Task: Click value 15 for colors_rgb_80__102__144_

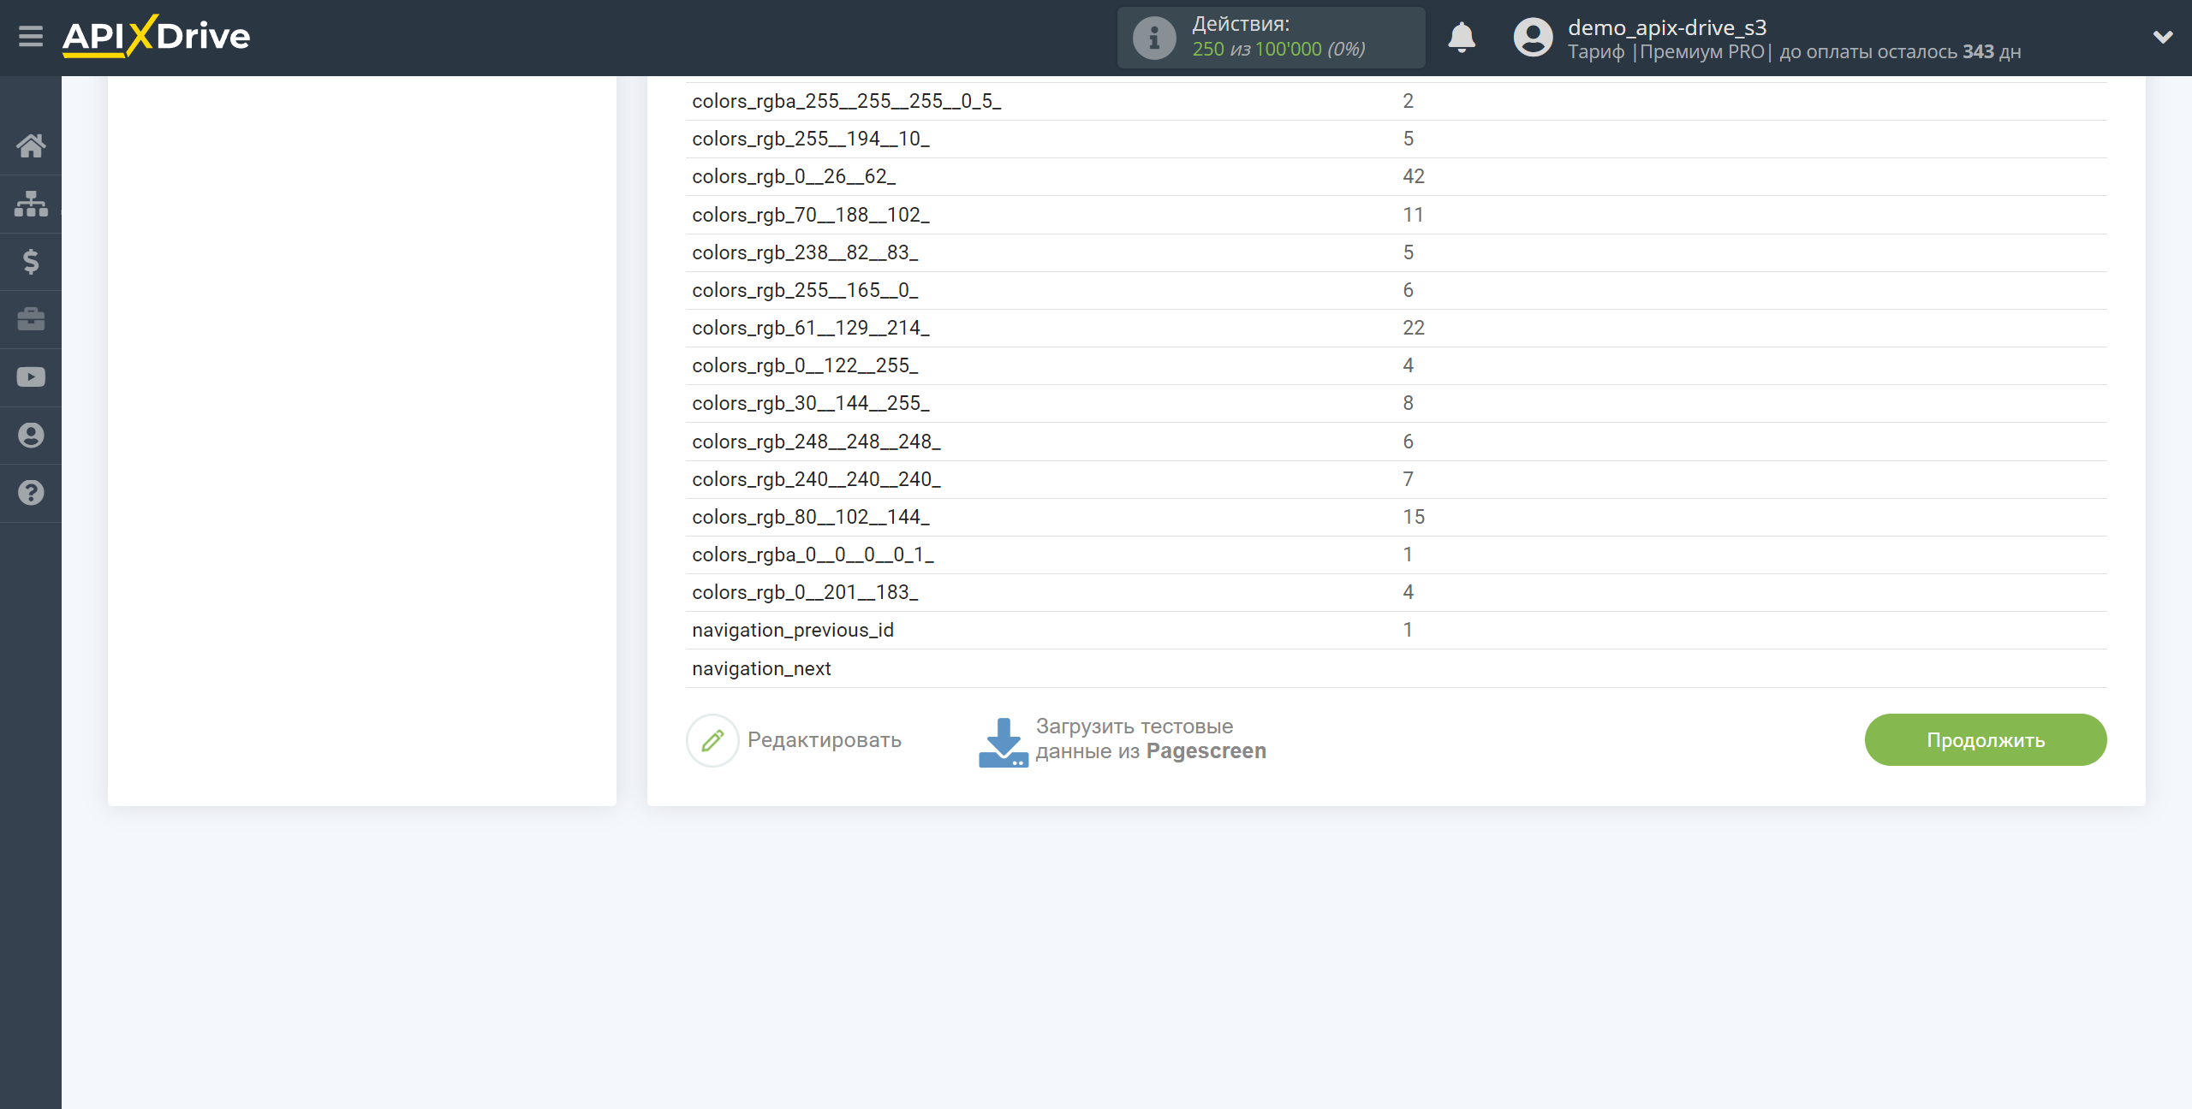Action: [x=1413, y=517]
